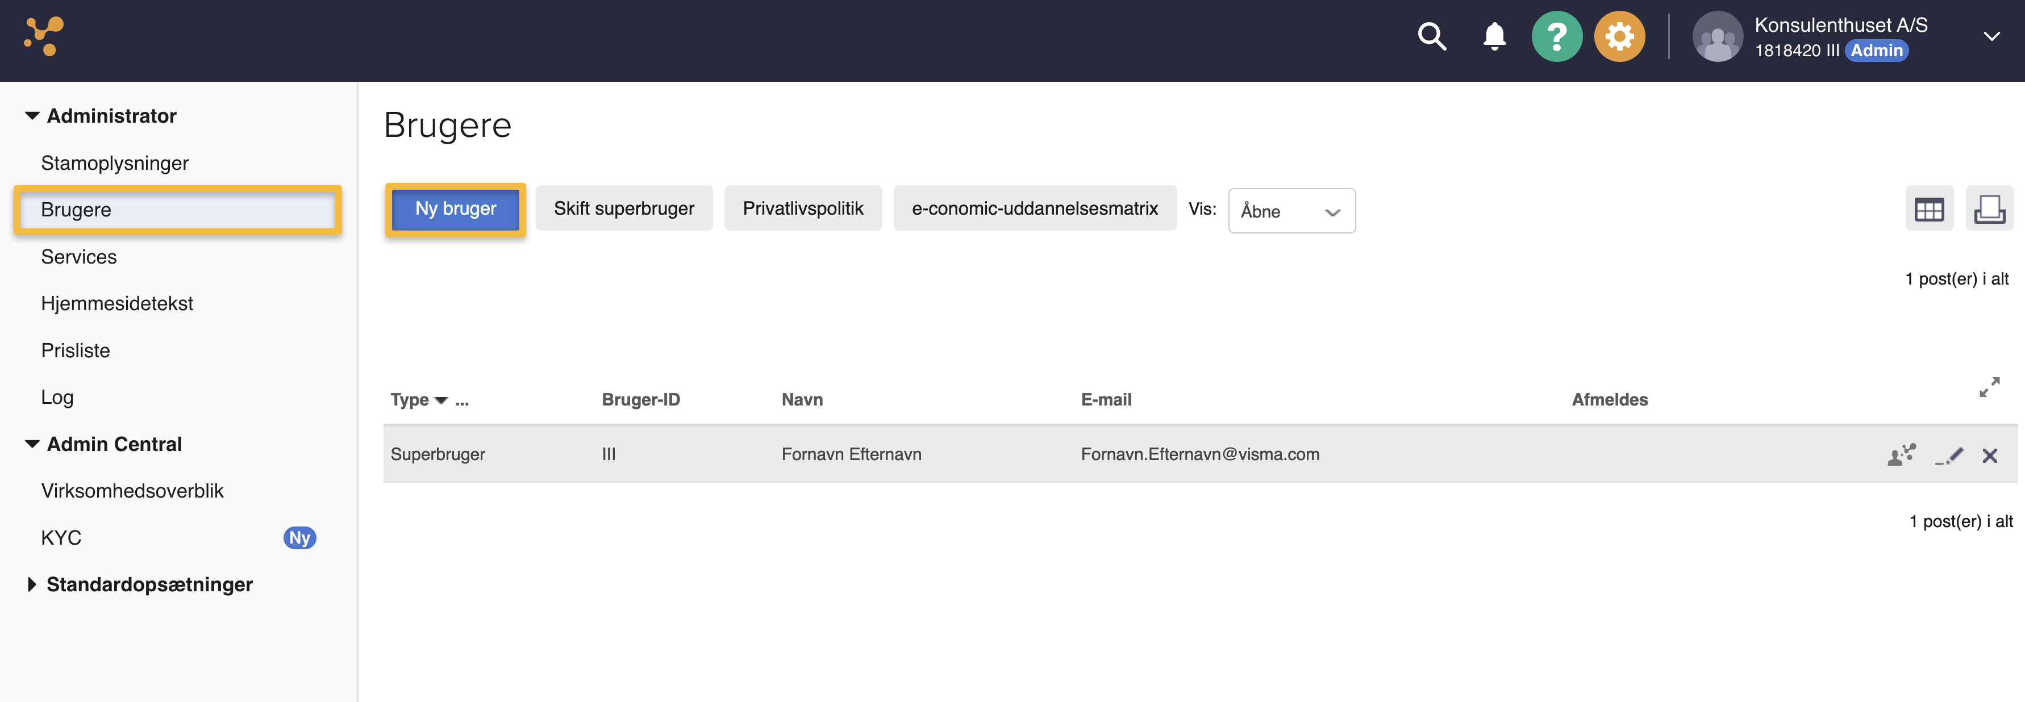
Task: Open the account dropdown chevron
Action: [x=1991, y=36]
